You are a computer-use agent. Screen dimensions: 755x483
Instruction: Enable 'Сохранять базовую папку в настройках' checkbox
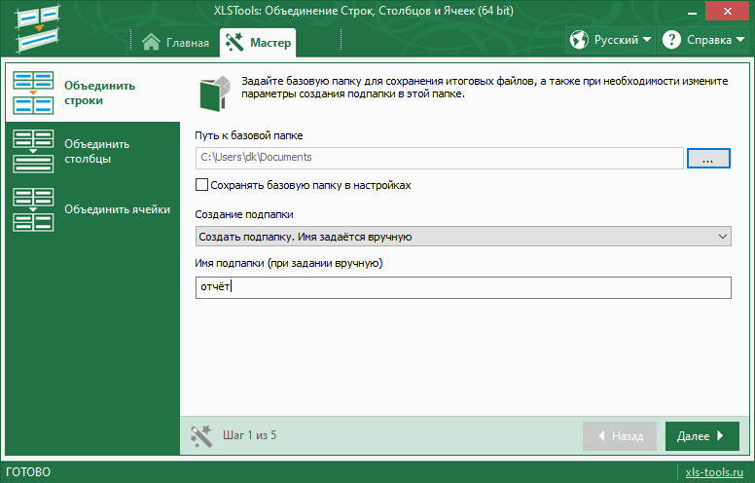click(x=202, y=184)
